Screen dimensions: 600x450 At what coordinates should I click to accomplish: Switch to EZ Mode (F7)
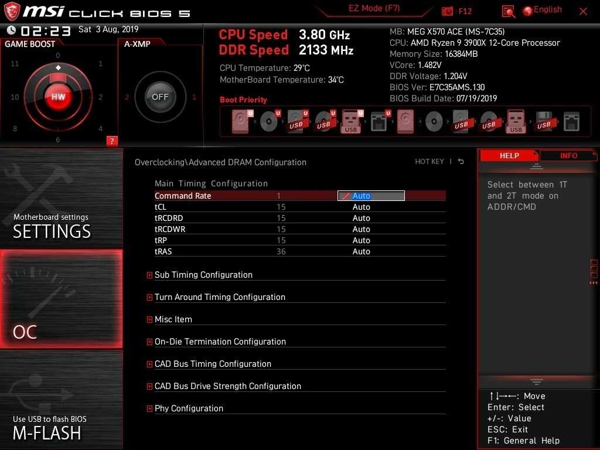[374, 8]
